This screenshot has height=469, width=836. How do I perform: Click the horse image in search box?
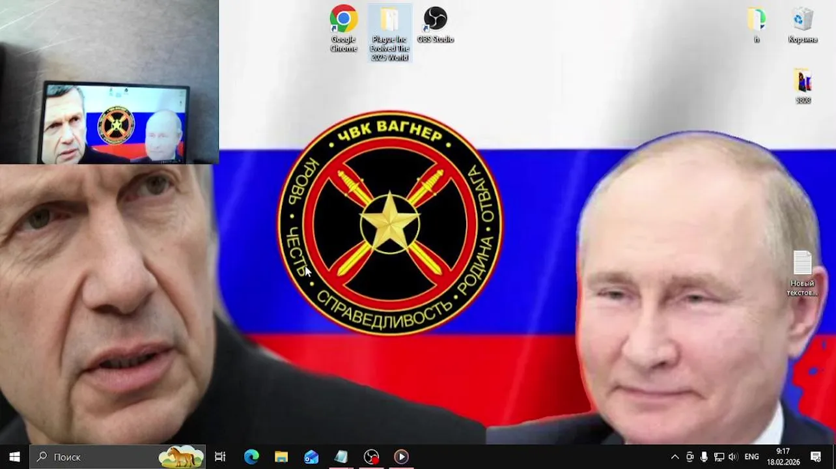[181, 457]
